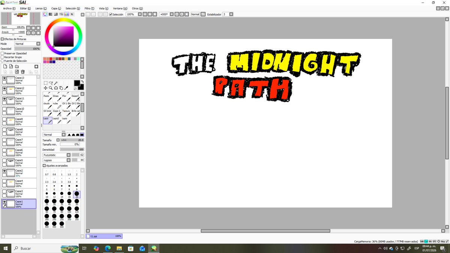Delete the selected layer with trash icon
450x253 pixels.
(x=22, y=72)
